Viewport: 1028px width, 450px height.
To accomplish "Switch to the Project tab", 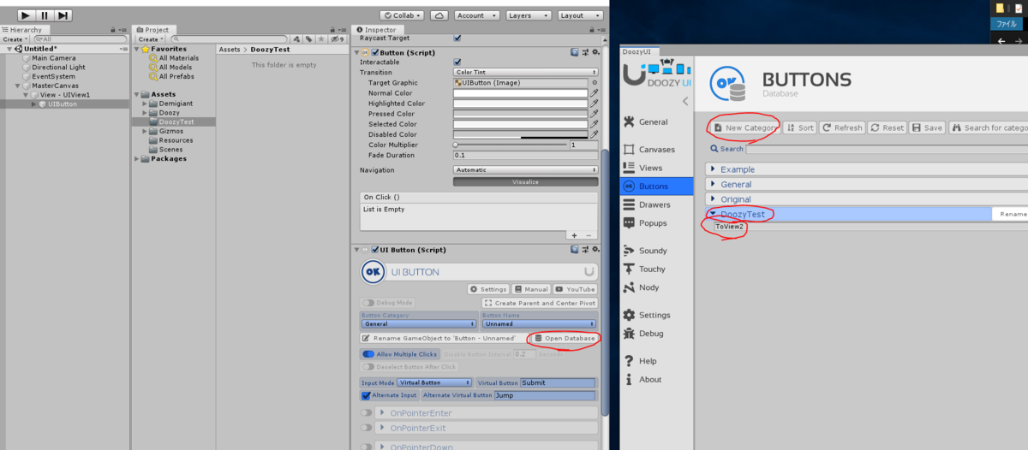I will 154,30.
